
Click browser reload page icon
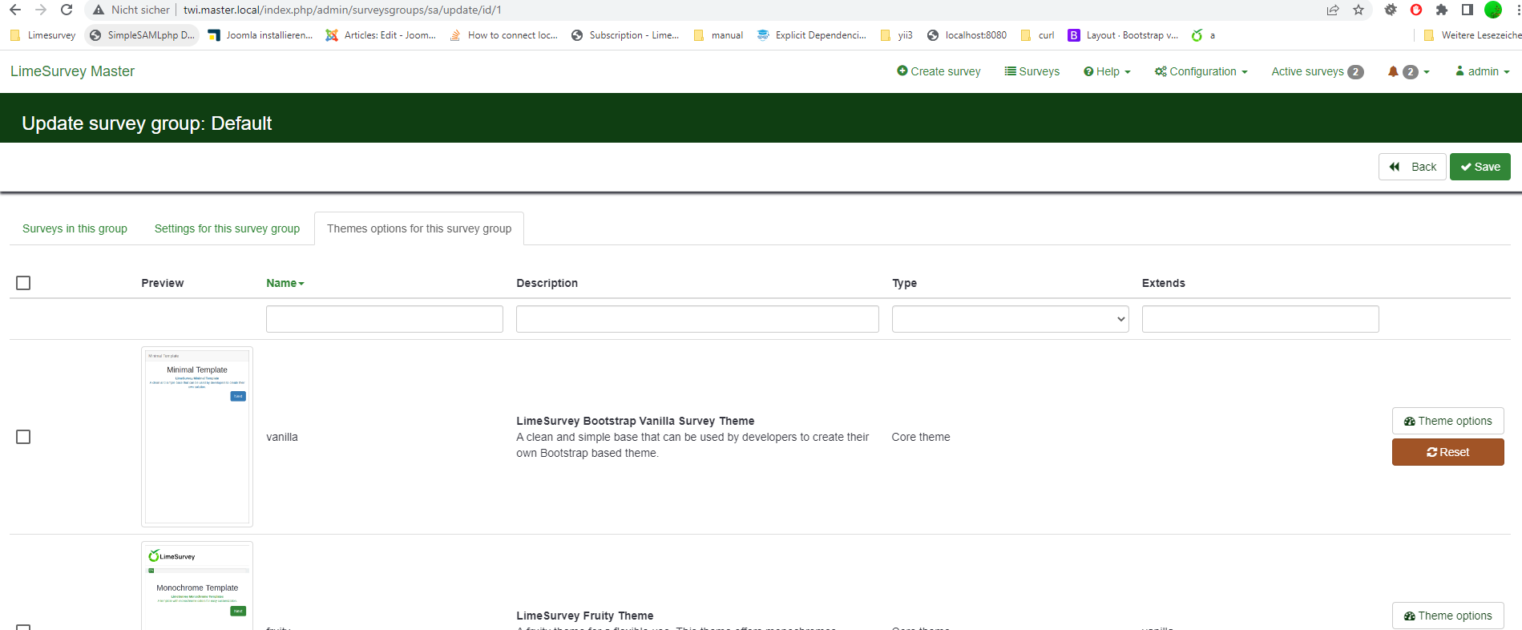[67, 10]
